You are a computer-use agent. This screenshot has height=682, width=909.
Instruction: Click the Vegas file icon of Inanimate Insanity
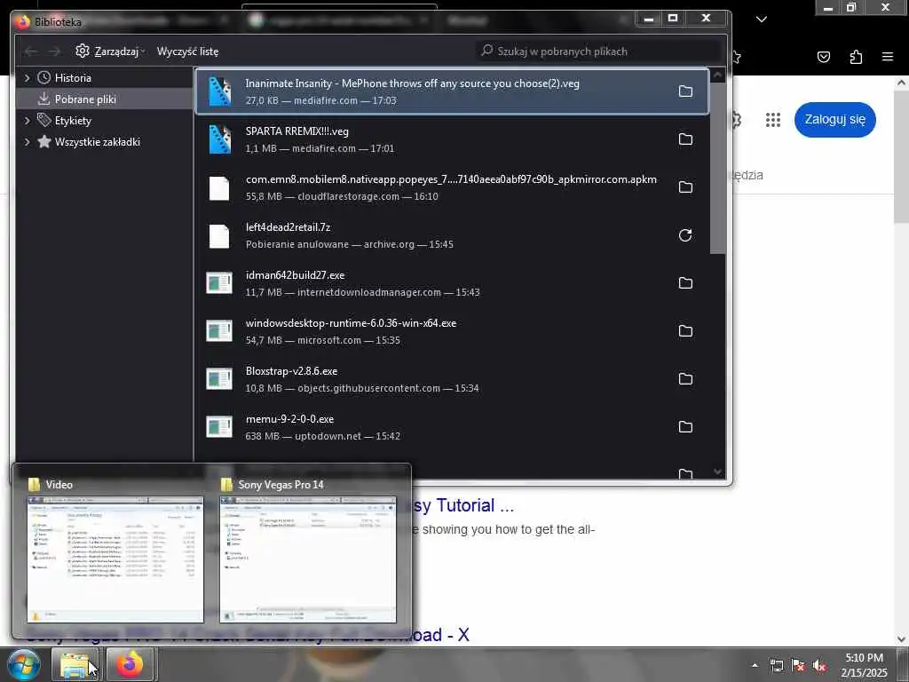(x=220, y=91)
